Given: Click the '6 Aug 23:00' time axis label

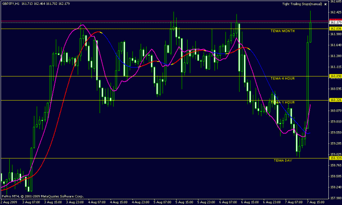Looking at the screenshot, I should pyautogui.click(x=272, y=202).
